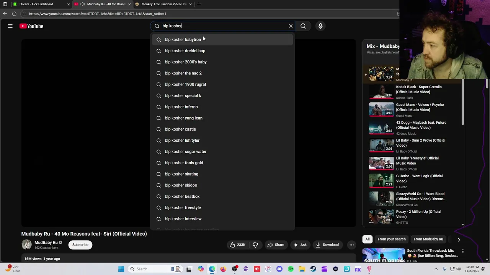This screenshot has height=275, width=490.
Task: Pick the 'blp kosher yung lean' suggestion
Action: [x=222, y=118]
